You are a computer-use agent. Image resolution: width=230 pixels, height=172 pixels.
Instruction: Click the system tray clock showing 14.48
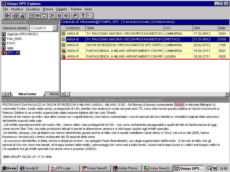pyautogui.click(x=223, y=168)
